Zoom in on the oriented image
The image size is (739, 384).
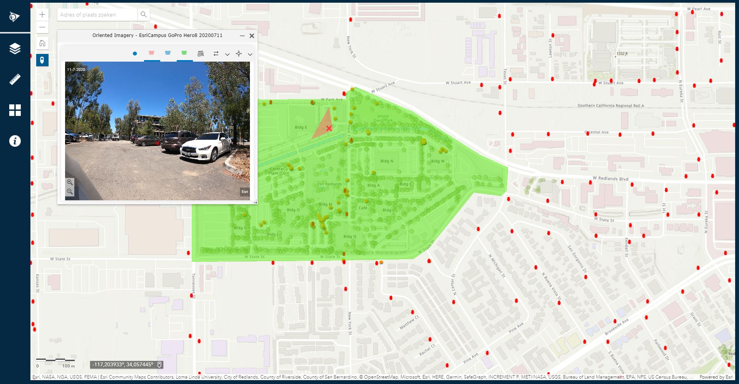click(70, 182)
